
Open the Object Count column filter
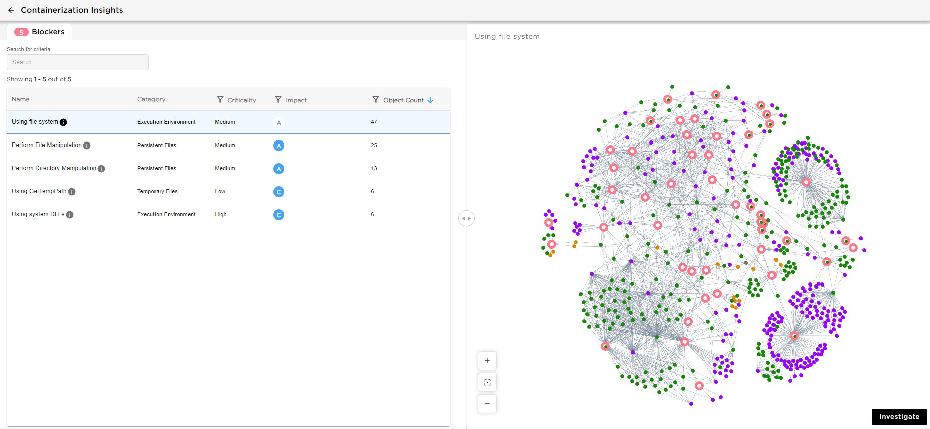376,100
